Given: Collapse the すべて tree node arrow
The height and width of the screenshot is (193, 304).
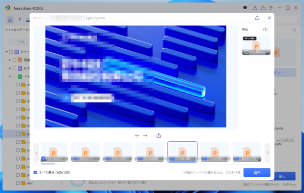Looking at the screenshot, I should [x=7, y=52].
